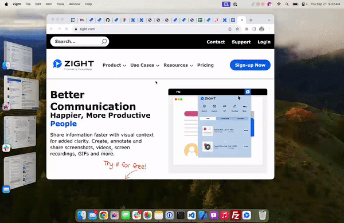The height and width of the screenshot is (223, 344).
Task: Toggle Chrome side panel icon
Action: 254,29
